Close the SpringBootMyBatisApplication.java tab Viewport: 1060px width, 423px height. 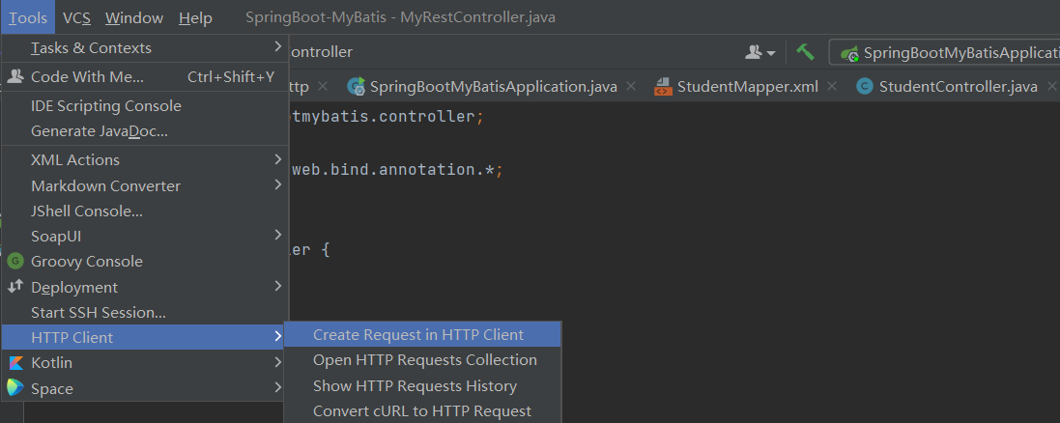click(x=631, y=87)
